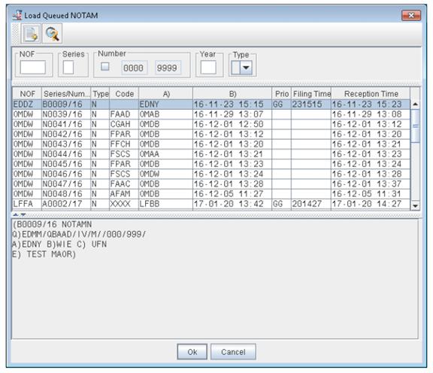Image resolution: width=433 pixels, height=373 pixels.
Task: Focus the Year filter input field
Action: (x=208, y=68)
